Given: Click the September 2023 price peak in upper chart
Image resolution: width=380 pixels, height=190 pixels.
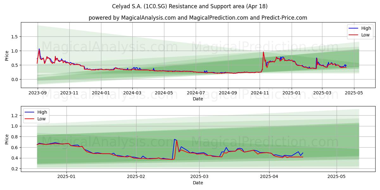Looking at the screenshot, I should tap(39, 49).
